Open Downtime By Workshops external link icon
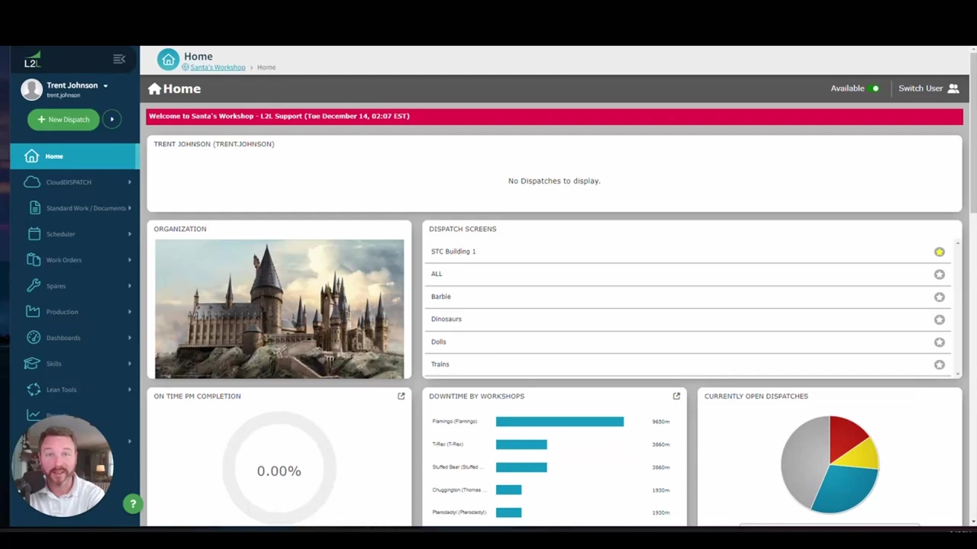The width and height of the screenshot is (977, 549). click(676, 396)
